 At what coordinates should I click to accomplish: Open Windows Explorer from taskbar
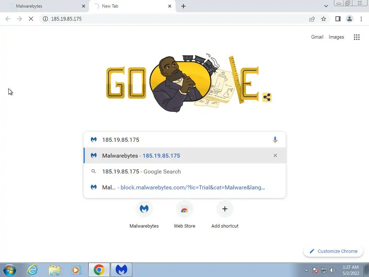point(54,270)
